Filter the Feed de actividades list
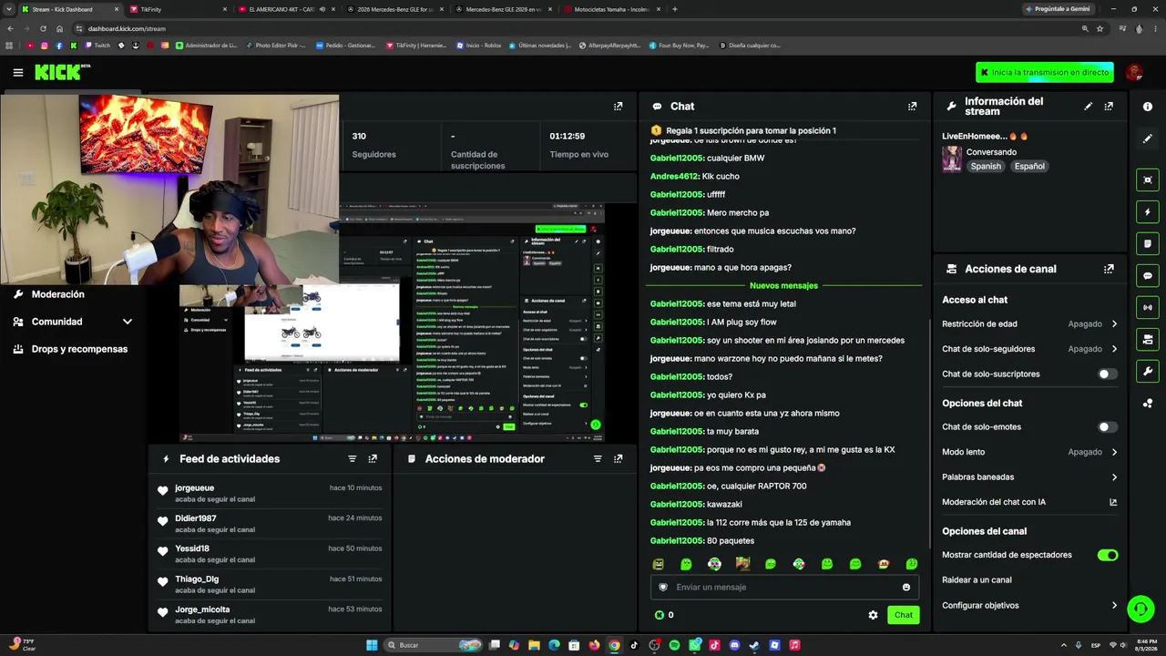 (x=352, y=459)
